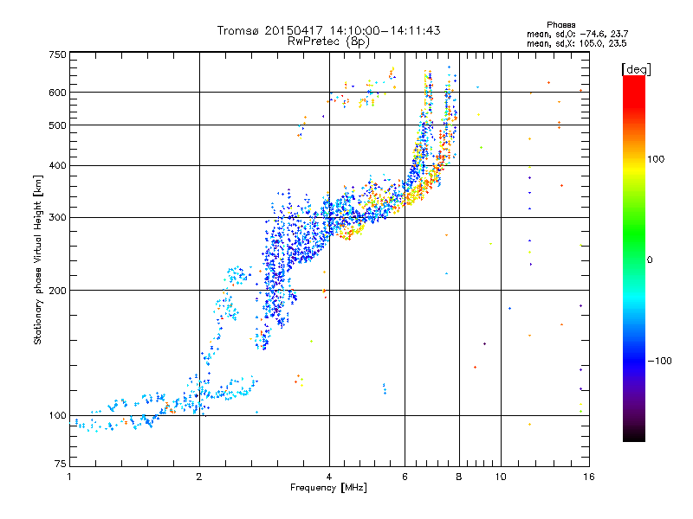Click the plot title 'Tromsø 20150417 14:10:00-14:11:43'
The width and height of the screenshot is (693, 519).
click(x=328, y=30)
